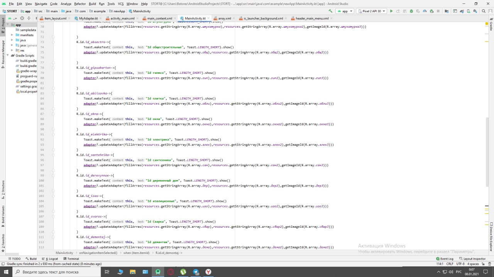Open the Navigate menu
The height and width of the screenshot is (277, 494).
(41, 3)
